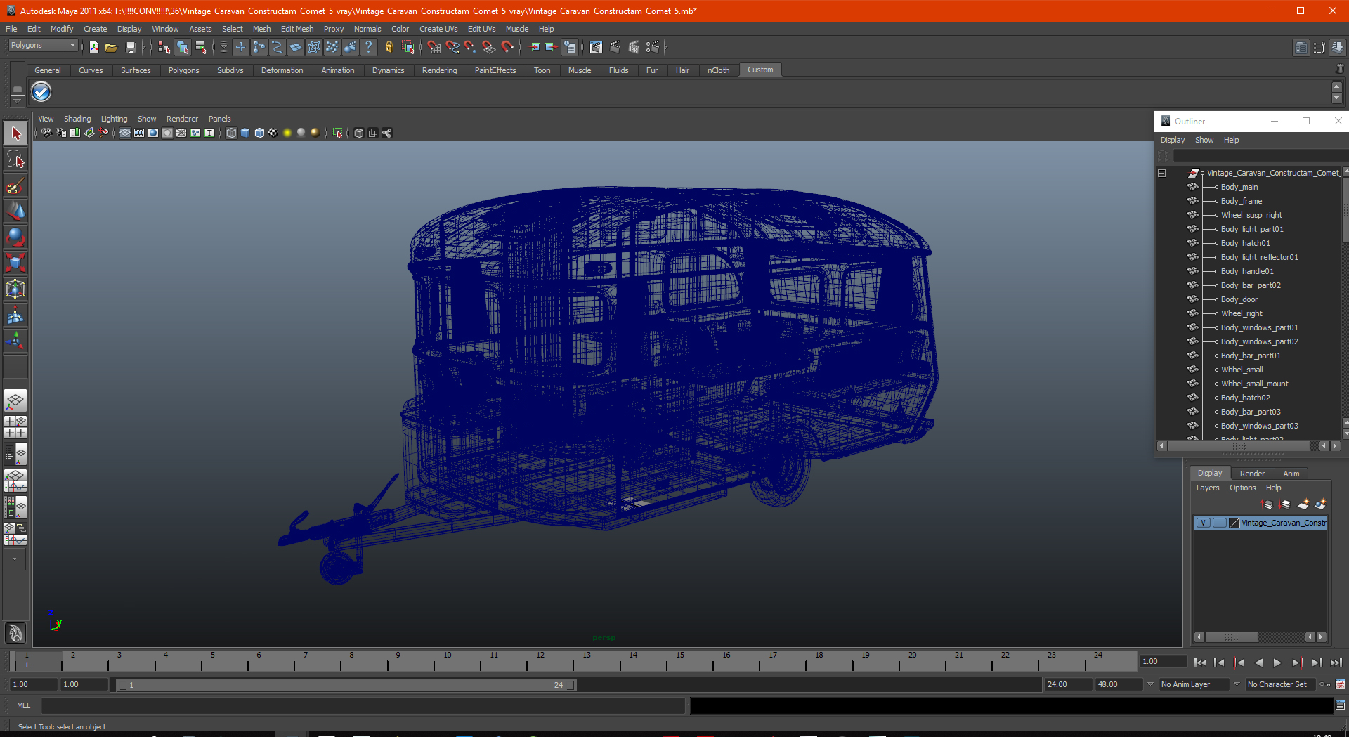1349x737 pixels.
Task: Select the arrow Select tool in toolbox
Action: coord(15,133)
